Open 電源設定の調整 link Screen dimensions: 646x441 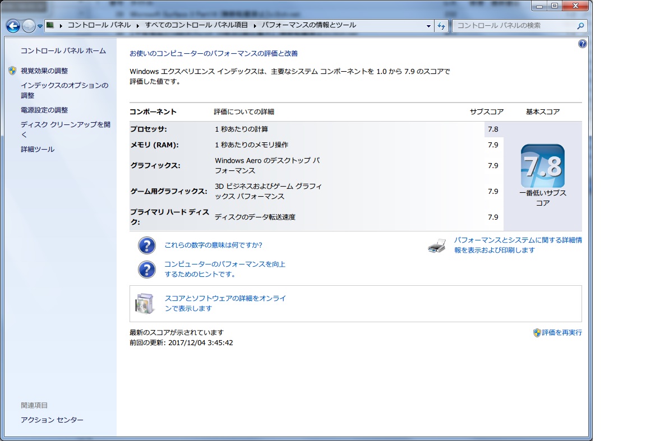(44, 110)
